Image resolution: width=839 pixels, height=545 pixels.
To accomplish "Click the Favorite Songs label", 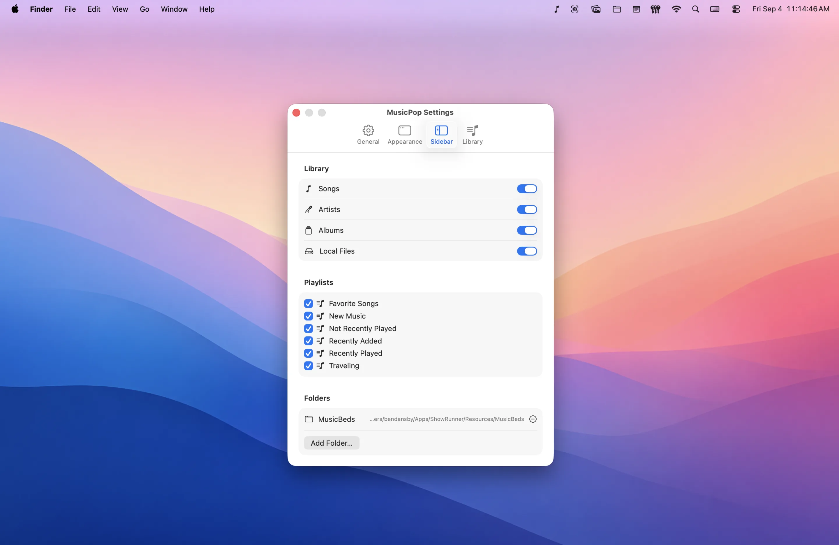I will point(354,304).
